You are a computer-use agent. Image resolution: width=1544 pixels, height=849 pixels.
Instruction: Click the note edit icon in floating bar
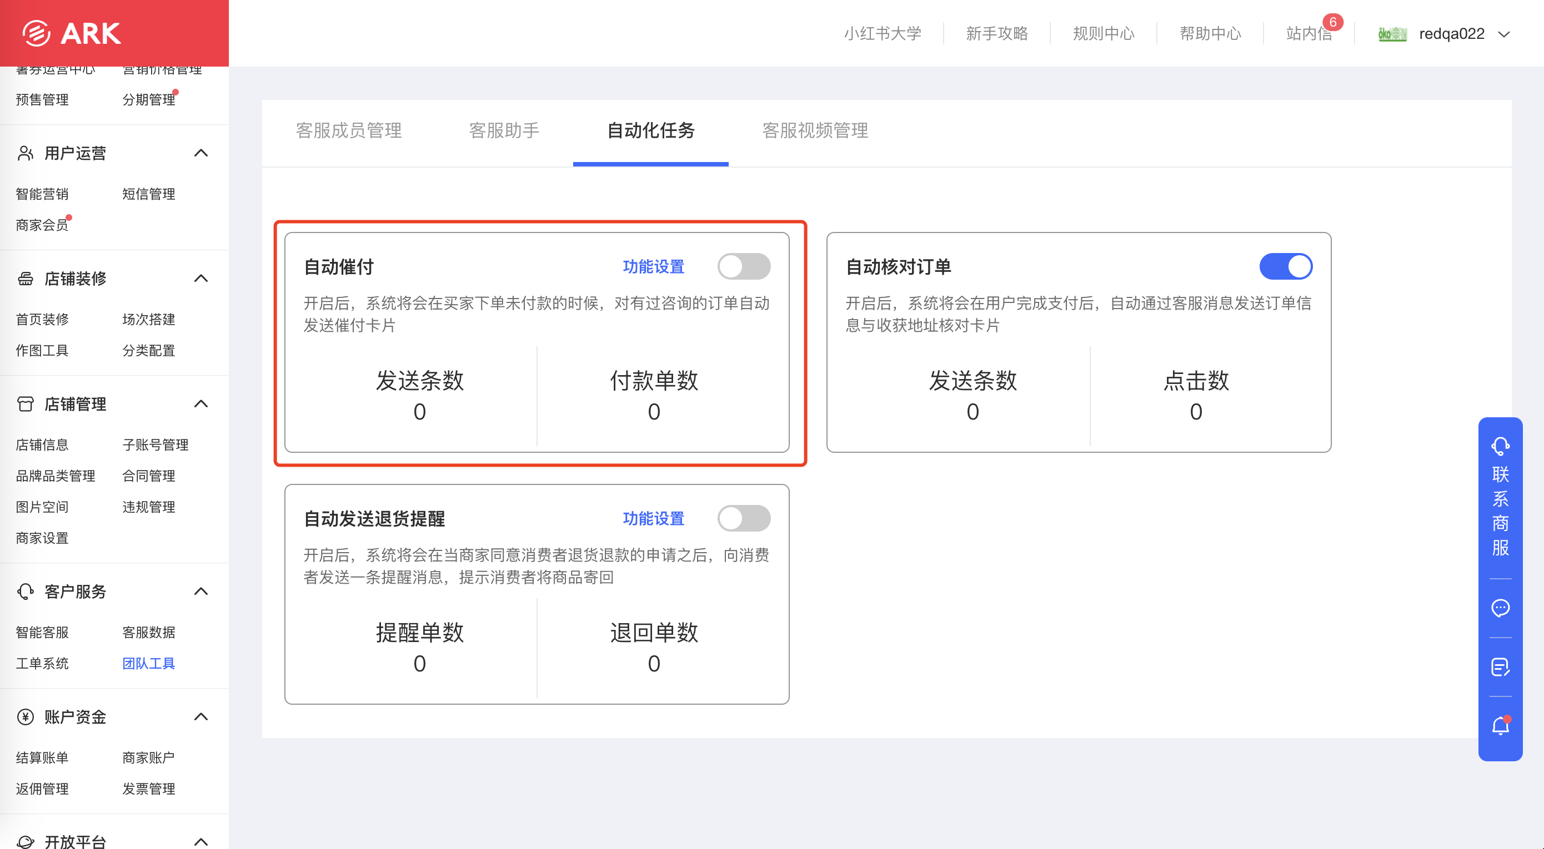click(x=1500, y=667)
